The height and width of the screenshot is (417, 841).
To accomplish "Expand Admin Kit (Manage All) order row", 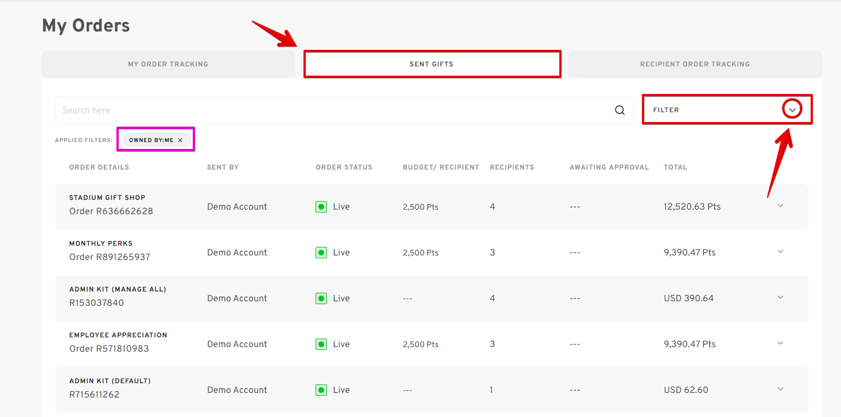I will tap(780, 297).
